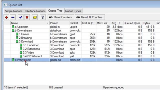Viewport: 160px width, 90px height.
Task: Select the 3.4.P2P&Torrent queue row
Action: click(x=82, y=56)
